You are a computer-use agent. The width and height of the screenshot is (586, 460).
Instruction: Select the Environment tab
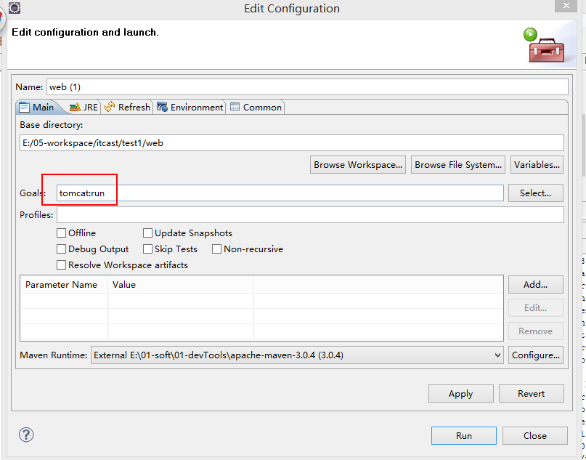click(190, 107)
